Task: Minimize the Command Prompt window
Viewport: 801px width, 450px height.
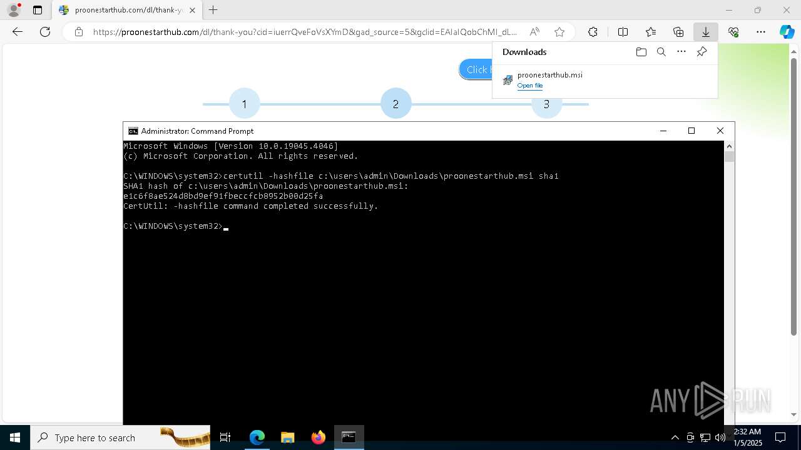Action: (x=663, y=131)
